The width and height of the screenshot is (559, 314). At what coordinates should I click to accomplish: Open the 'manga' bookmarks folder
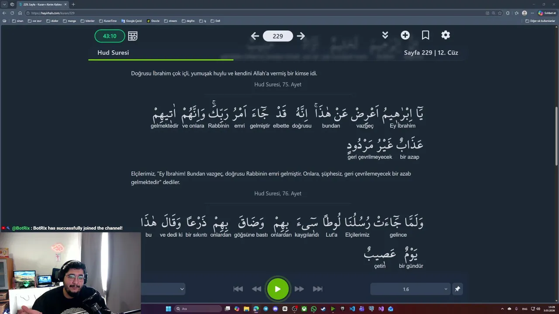(x=69, y=21)
